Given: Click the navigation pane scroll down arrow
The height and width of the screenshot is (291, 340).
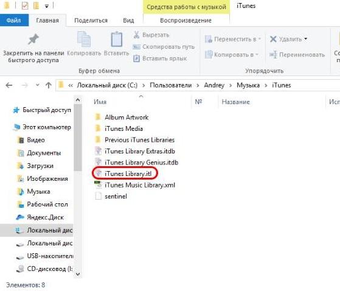Looking at the screenshot, I should coord(78,274).
